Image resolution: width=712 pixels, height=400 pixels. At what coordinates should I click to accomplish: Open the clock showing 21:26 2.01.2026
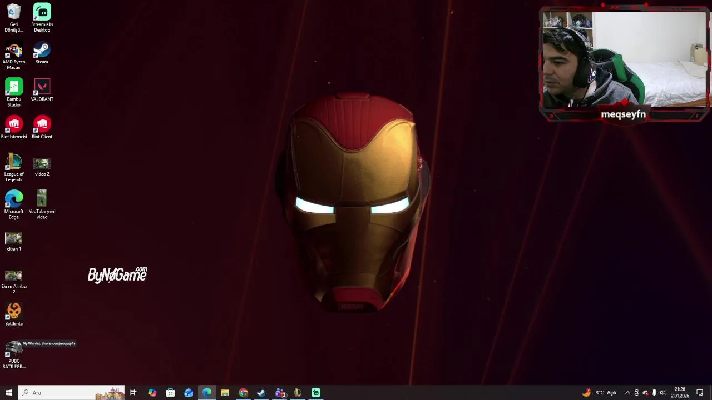coord(680,393)
